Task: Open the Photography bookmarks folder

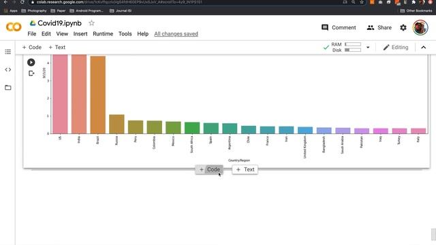Action: point(34,11)
